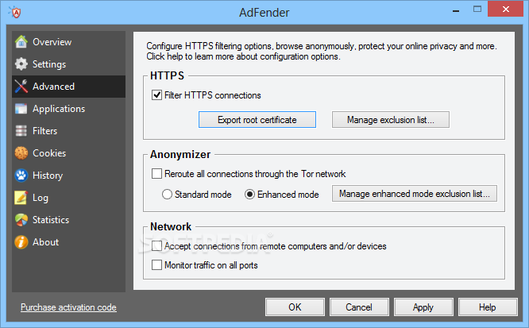Follow the Purchase activation code link
Viewport: 529px width, 328px height.
click(x=68, y=307)
